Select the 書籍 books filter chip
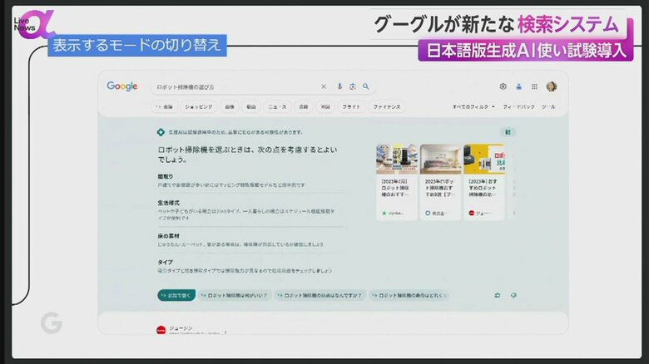Viewport: 649px width, 364px height. [x=304, y=106]
